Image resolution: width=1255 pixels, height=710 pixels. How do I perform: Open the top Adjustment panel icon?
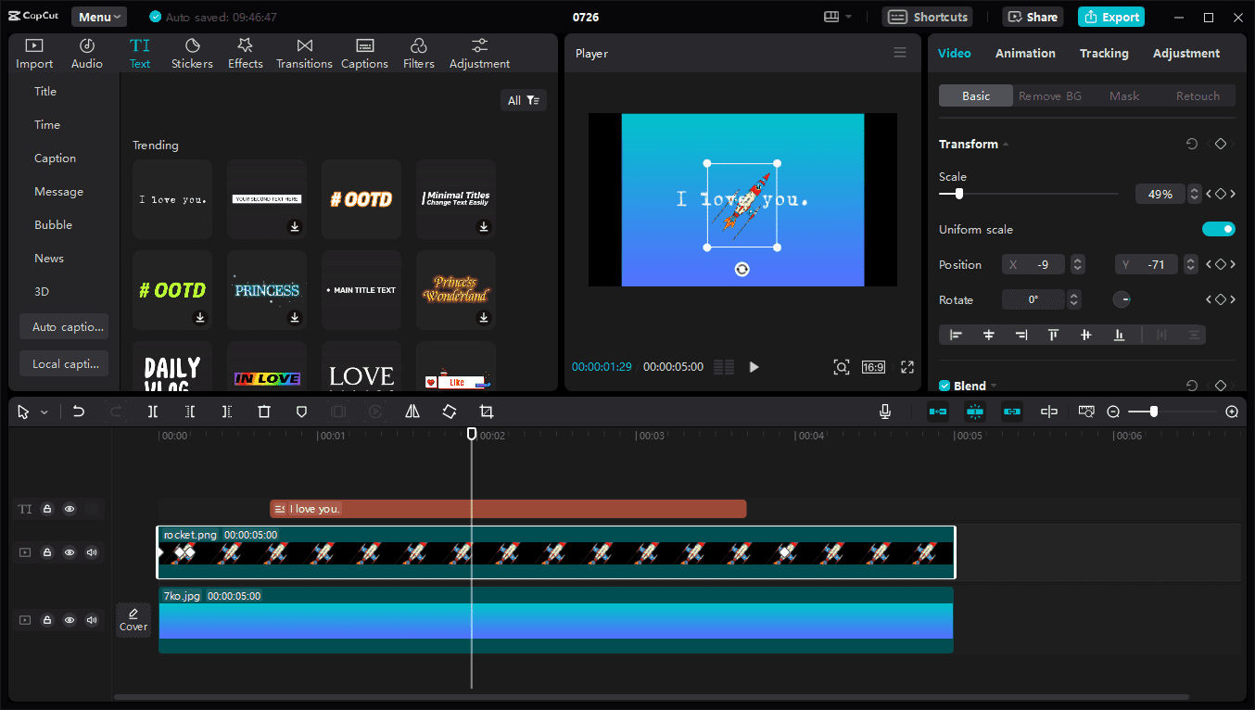[x=479, y=54]
